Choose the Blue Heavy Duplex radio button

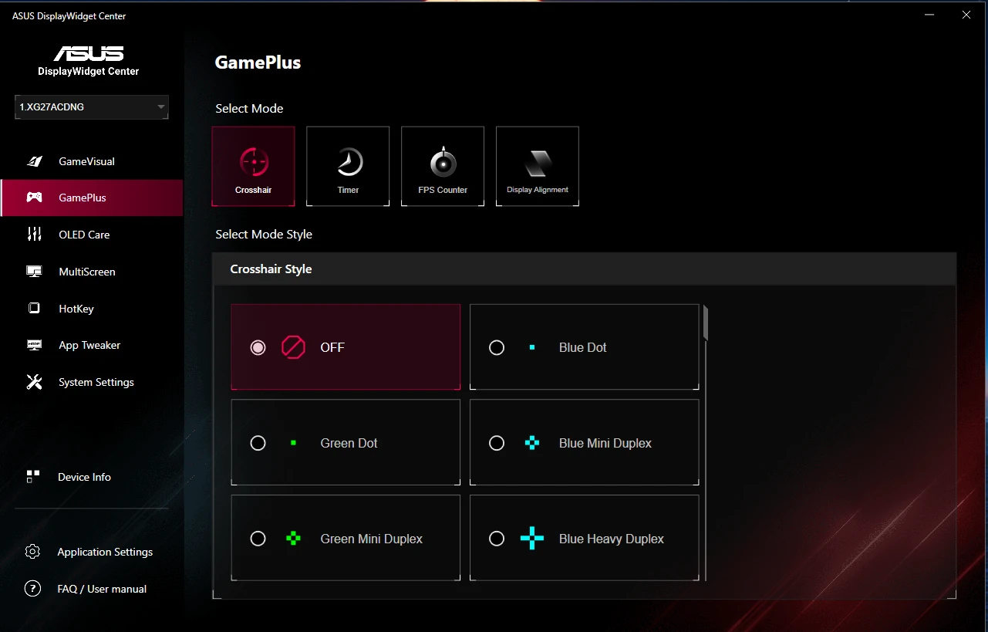point(497,539)
